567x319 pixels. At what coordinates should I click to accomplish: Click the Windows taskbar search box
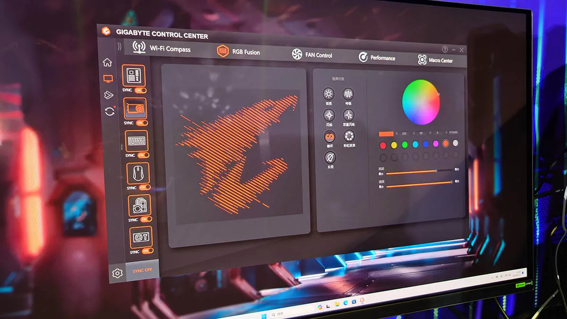click(292, 312)
